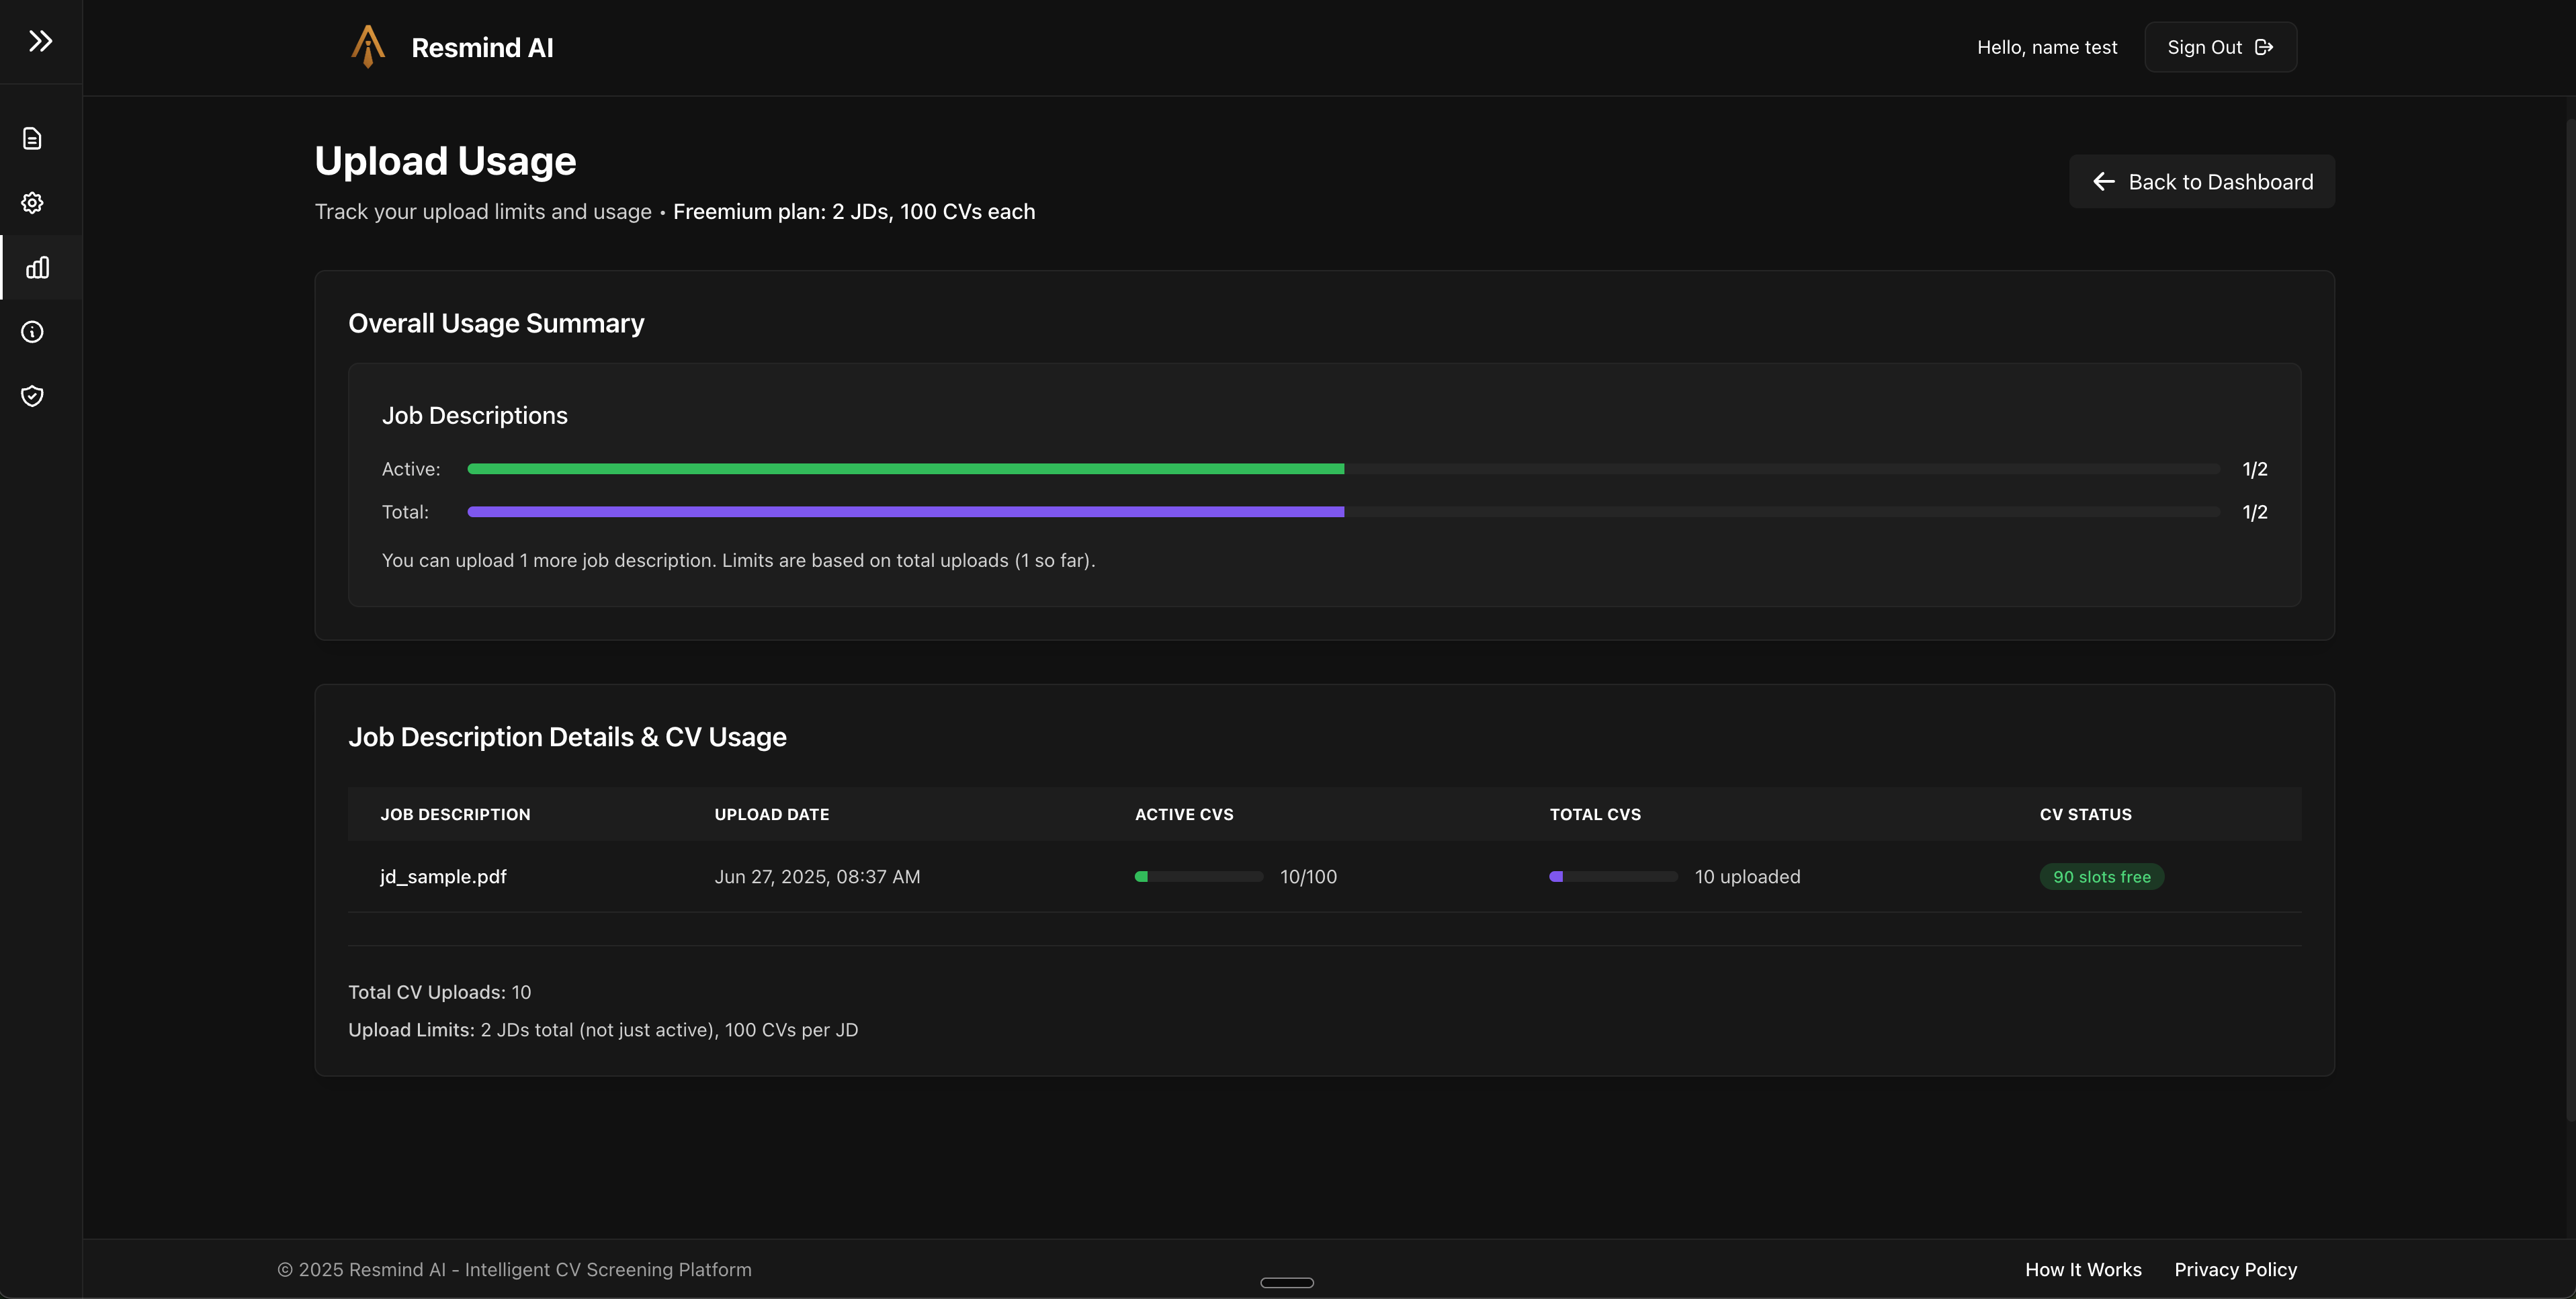Open the privacy shield sidebar icon
The image size is (2576, 1299).
click(x=32, y=396)
